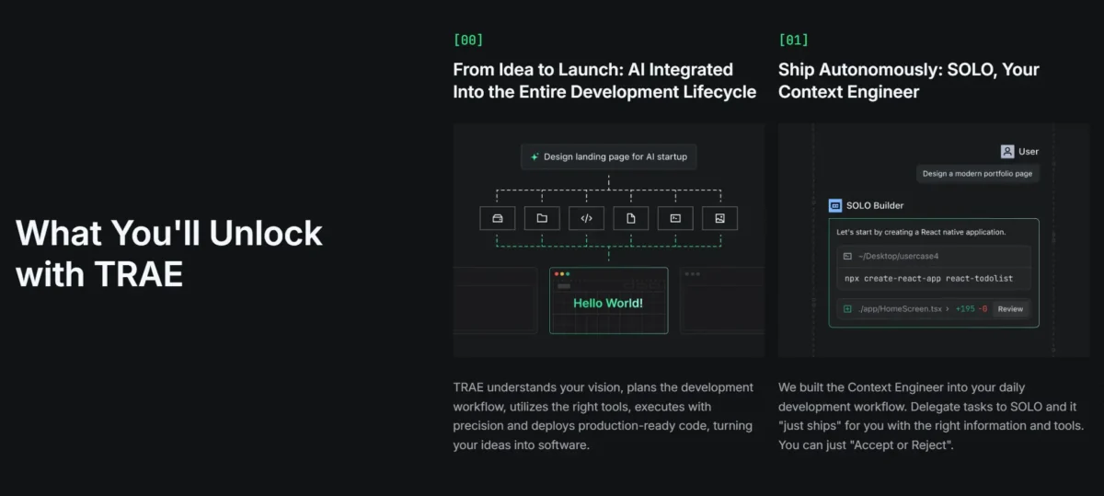Click the [00] section label

pos(467,40)
